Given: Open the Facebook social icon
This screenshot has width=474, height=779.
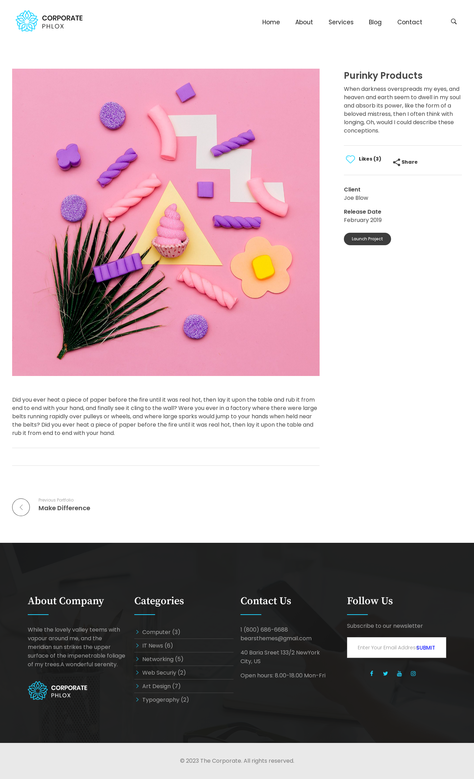Looking at the screenshot, I should click(x=372, y=674).
